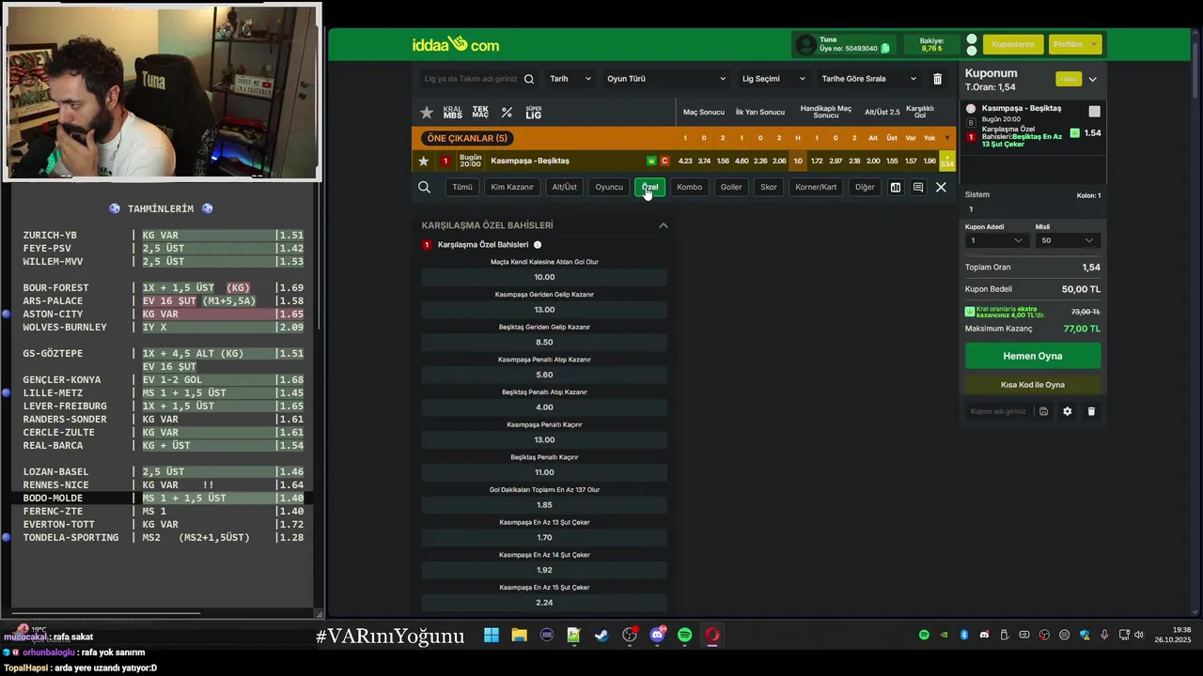Open the statistics table icon after Diğer
Screen dimensions: 1203x676
click(x=896, y=188)
